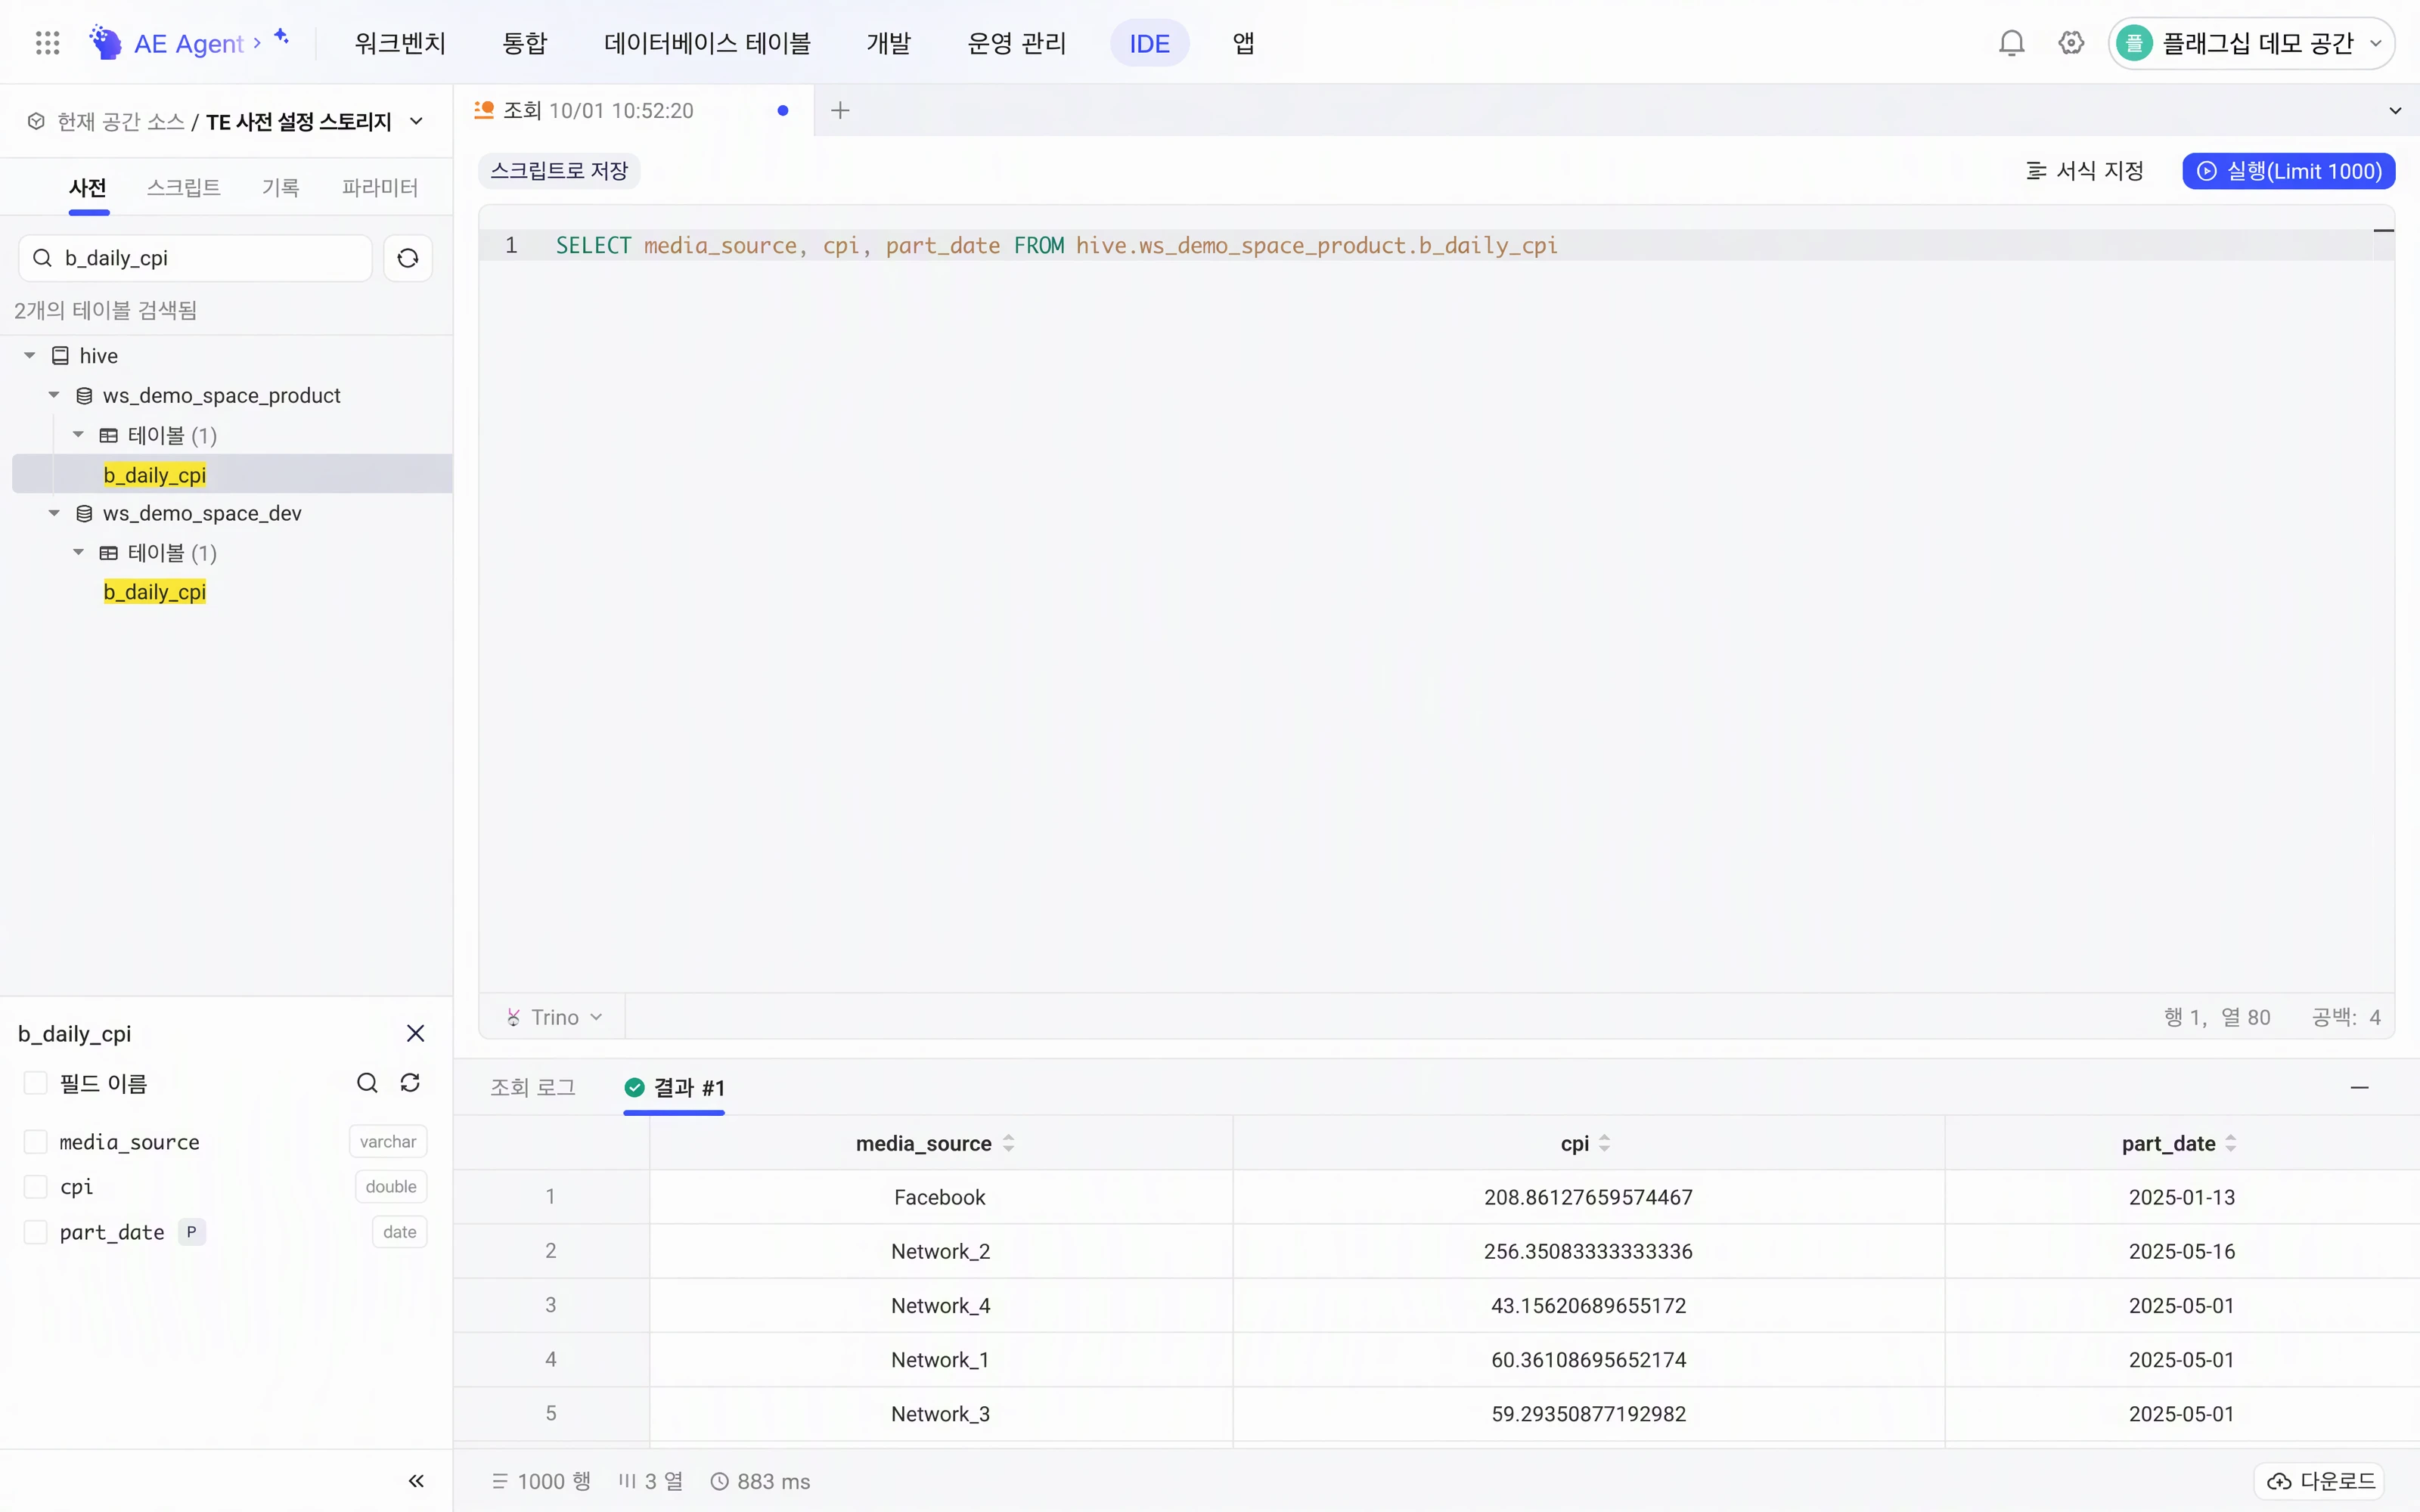Click the Network_4 cell in results

940,1305
